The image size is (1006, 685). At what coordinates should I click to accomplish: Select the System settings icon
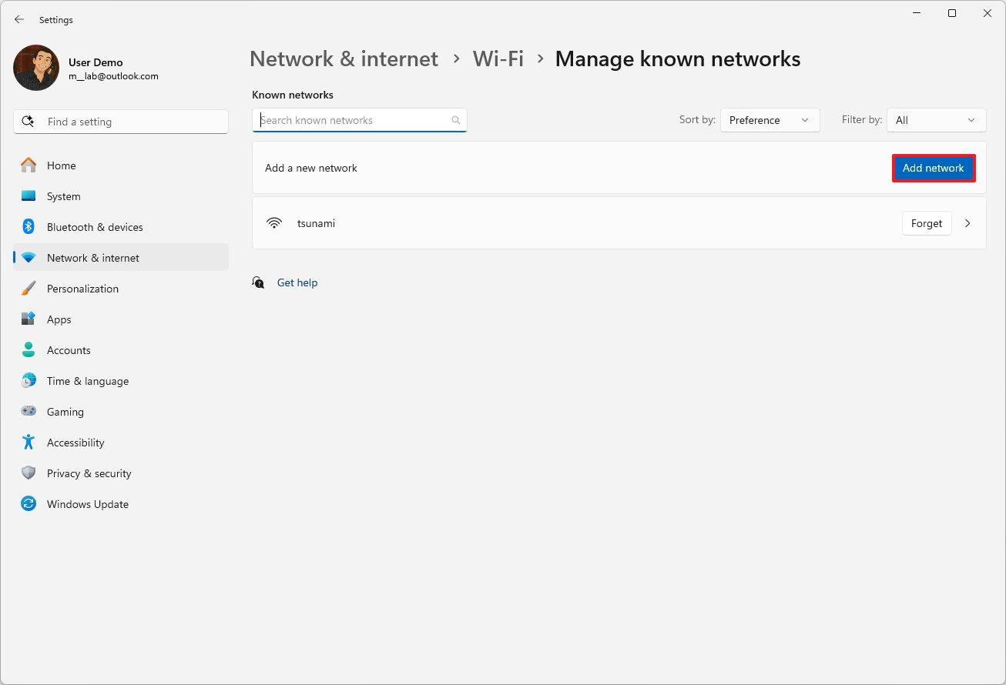click(x=29, y=196)
